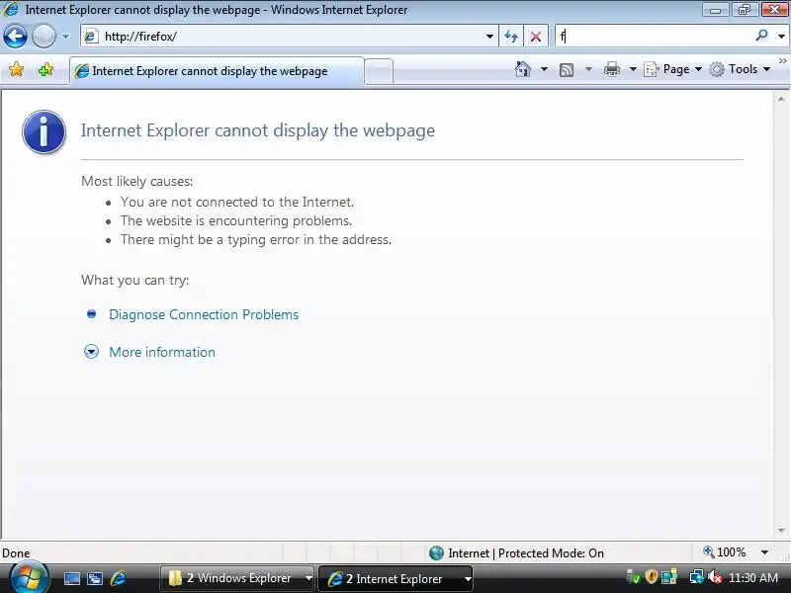Refresh the page with the Refresh icon
The height and width of the screenshot is (593, 791).
point(511,37)
